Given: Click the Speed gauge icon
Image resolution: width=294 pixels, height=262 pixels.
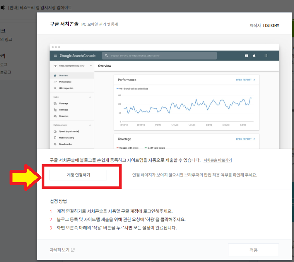Looking at the screenshot, I should point(55,132).
